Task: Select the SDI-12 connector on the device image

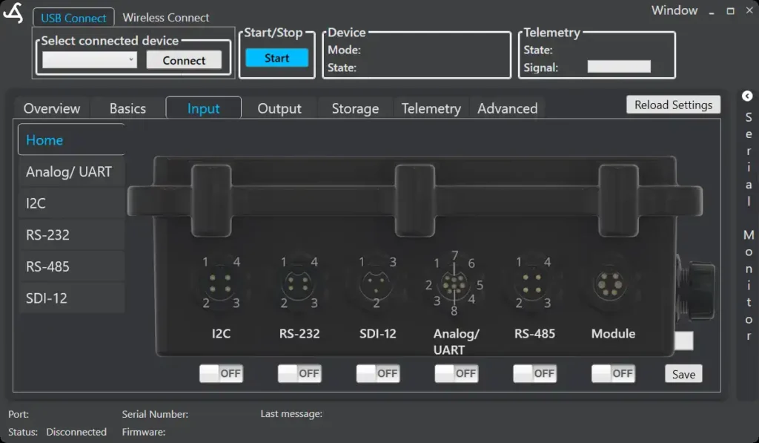Action: [x=377, y=284]
